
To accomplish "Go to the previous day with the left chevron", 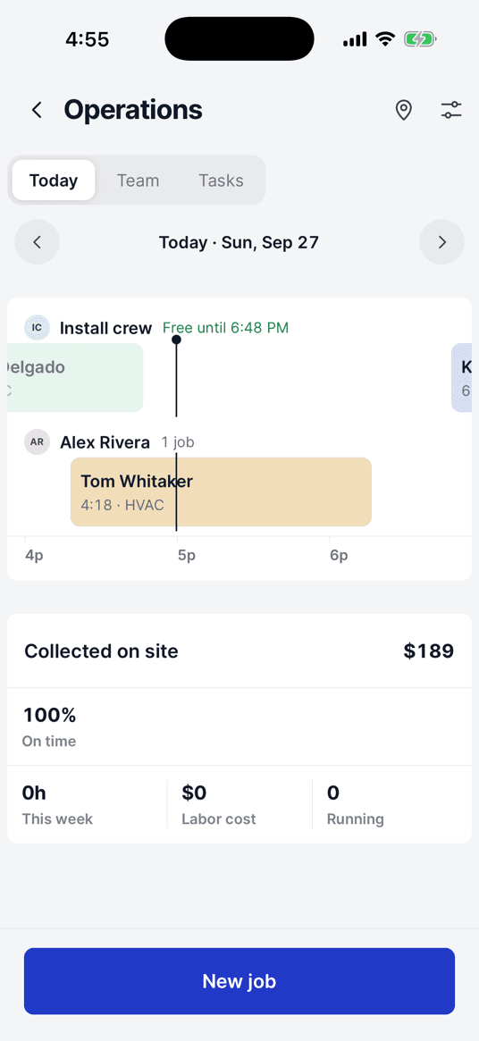I will pyautogui.click(x=38, y=242).
